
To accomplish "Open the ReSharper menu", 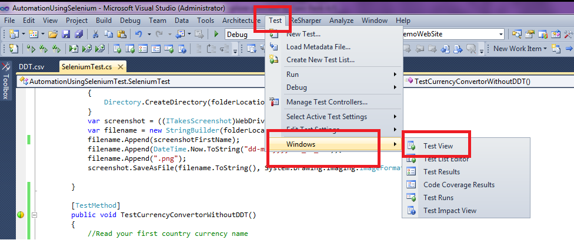I will 306,21.
